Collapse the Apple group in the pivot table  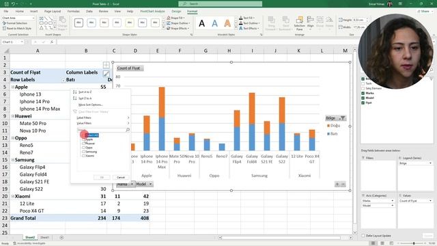point(12,87)
